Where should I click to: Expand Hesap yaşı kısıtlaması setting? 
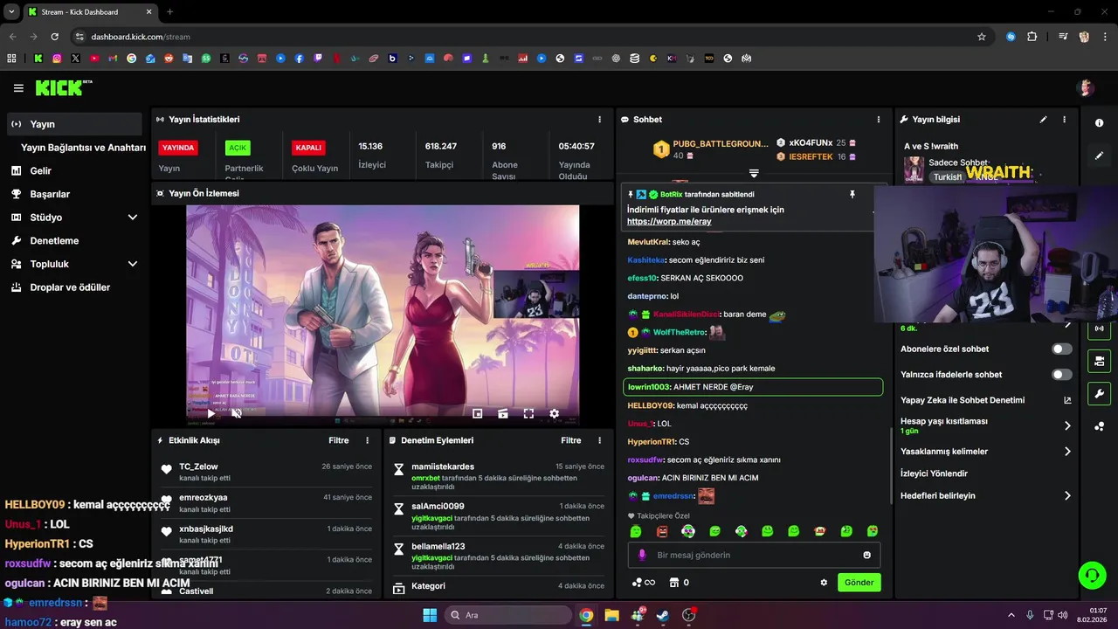[986, 425]
